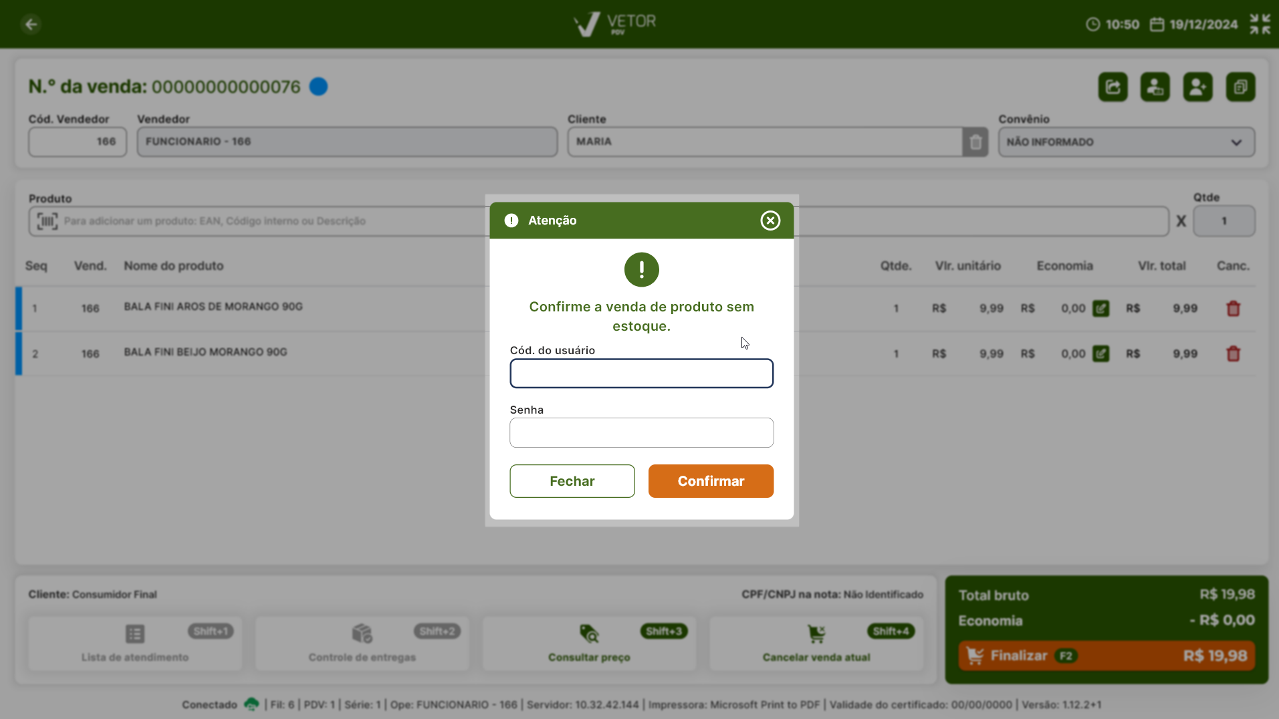Click the Vendedor field
This screenshot has width=1279, height=719.
click(347, 142)
